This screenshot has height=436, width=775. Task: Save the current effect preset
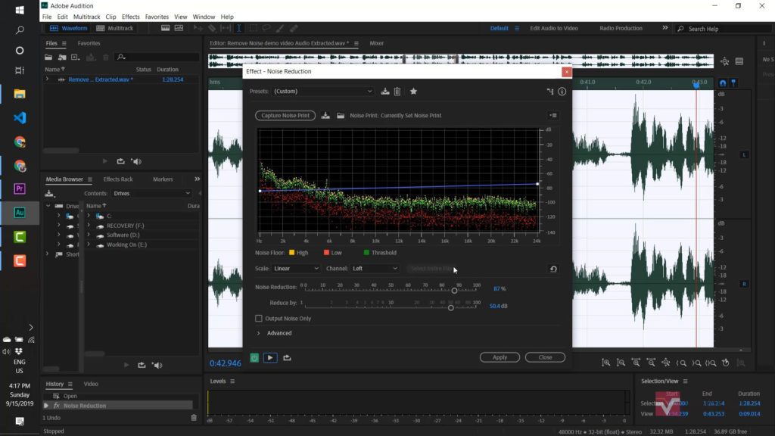(385, 92)
